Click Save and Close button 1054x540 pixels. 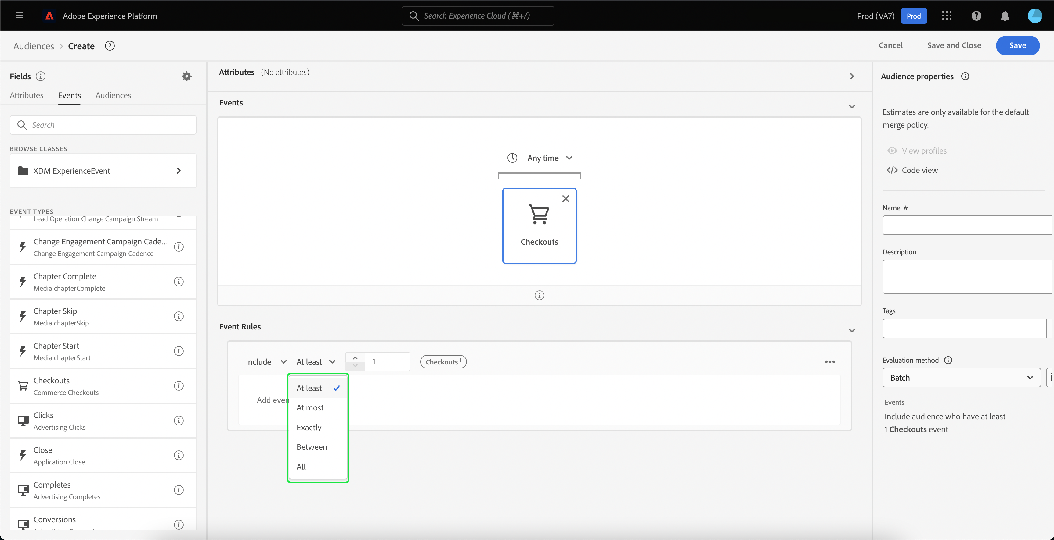pyautogui.click(x=954, y=45)
